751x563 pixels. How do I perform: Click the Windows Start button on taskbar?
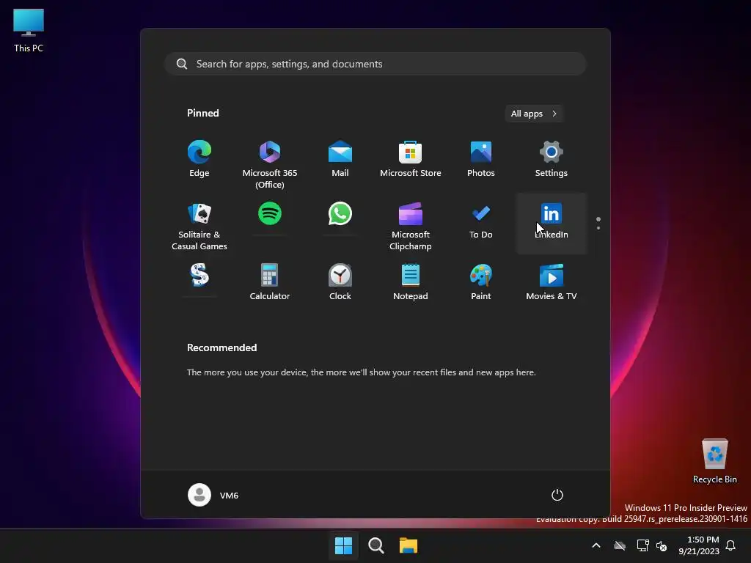(x=343, y=545)
